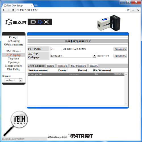
Task: Click the Удалить account button
Action: [94, 66]
